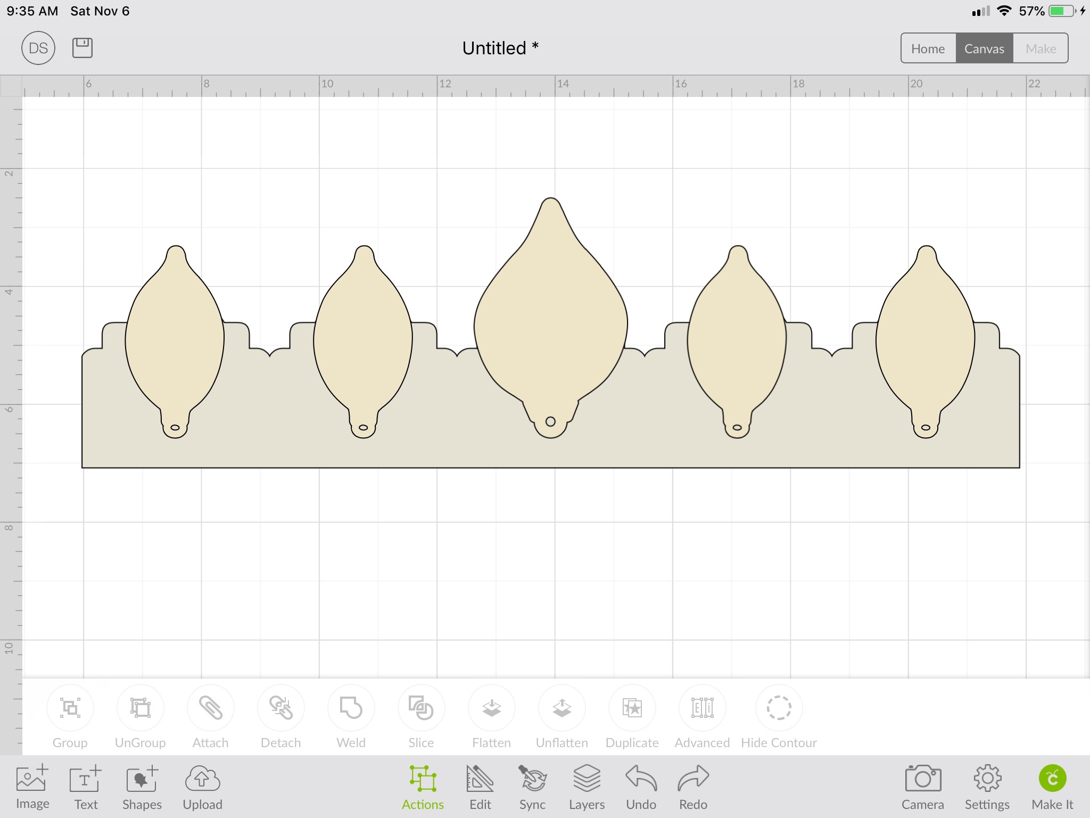Screen dimensions: 1090x818
Task: Add Text to the canvas
Action: pos(86,787)
